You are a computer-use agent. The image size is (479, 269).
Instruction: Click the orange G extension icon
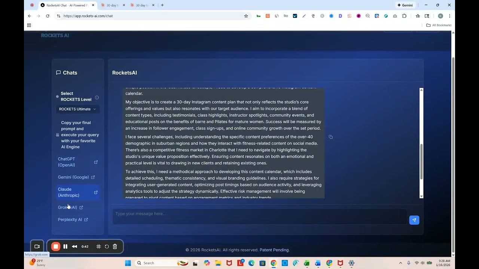[268, 16]
